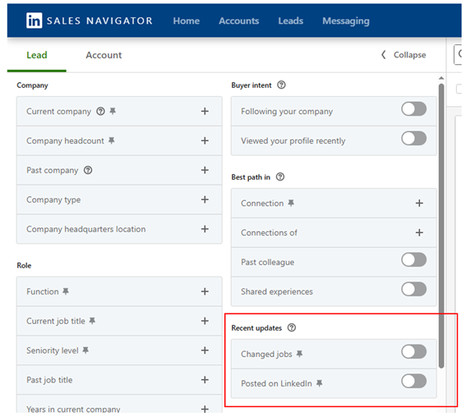The width and height of the screenshot is (466, 416).
Task: Click the Connections of label
Action: pyautogui.click(x=269, y=233)
